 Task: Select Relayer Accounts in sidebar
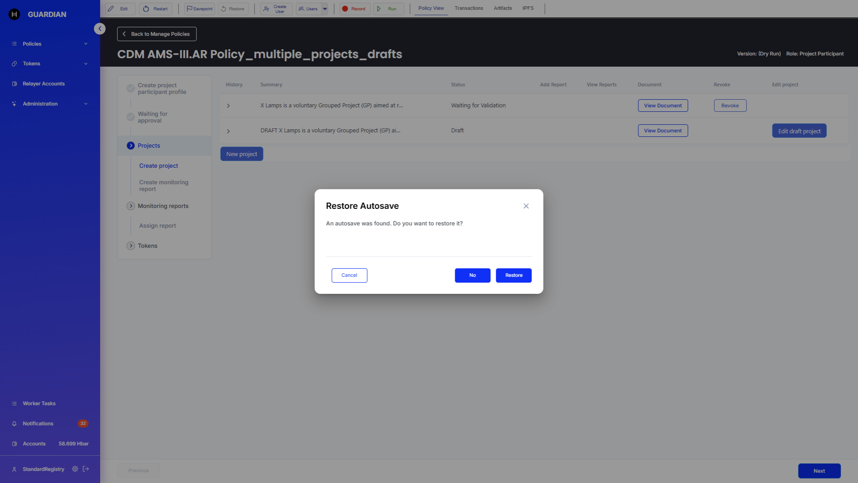coord(44,84)
